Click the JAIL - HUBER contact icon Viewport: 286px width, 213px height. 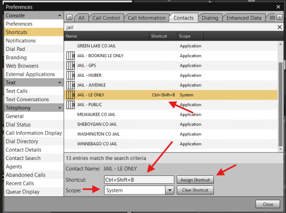pyautogui.click(x=71, y=75)
